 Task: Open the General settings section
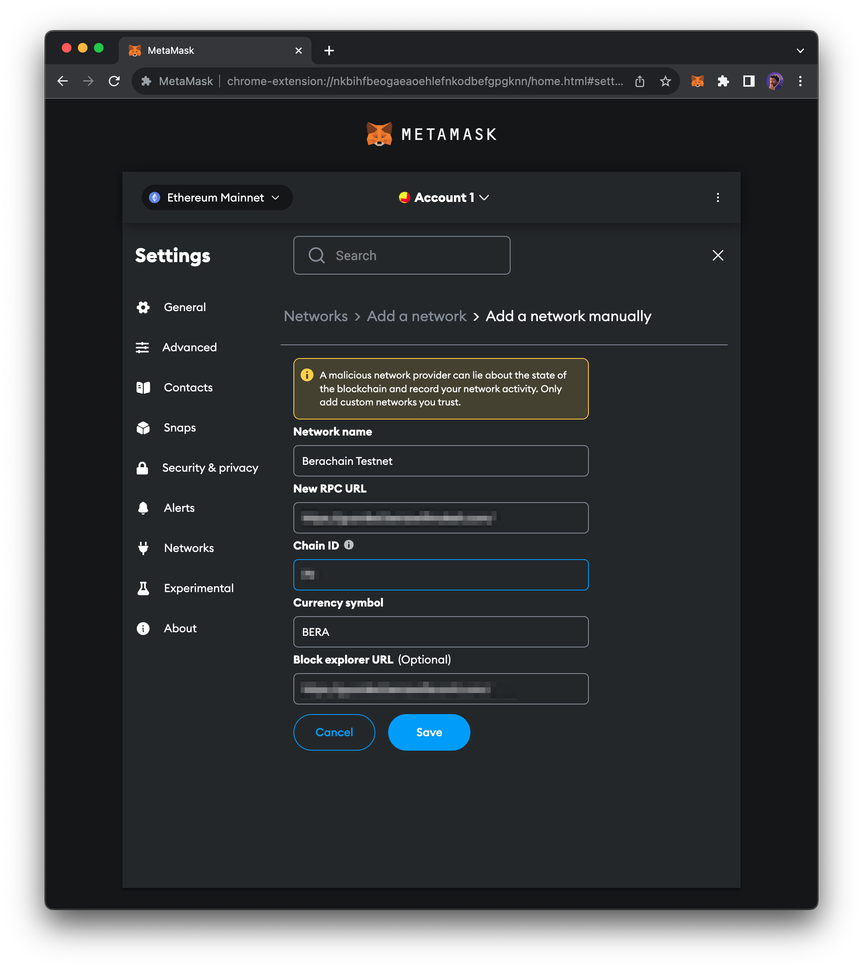(185, 307)
